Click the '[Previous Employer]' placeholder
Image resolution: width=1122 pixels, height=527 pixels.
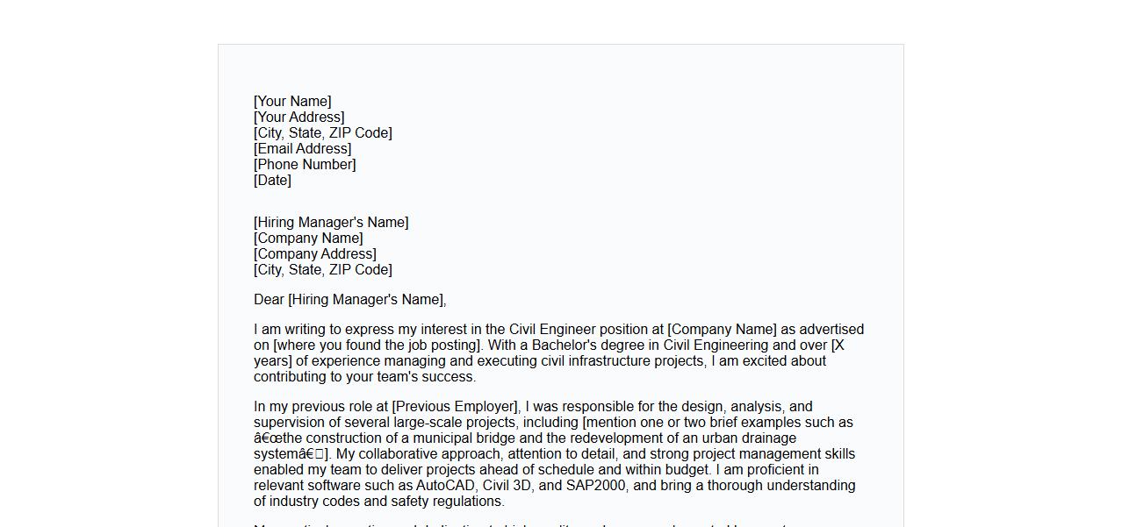(x=456, y=407)
